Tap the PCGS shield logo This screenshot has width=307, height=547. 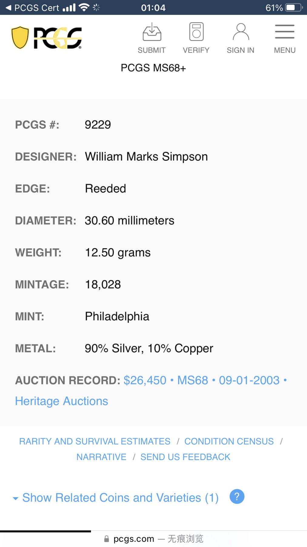tap(20, 38)
